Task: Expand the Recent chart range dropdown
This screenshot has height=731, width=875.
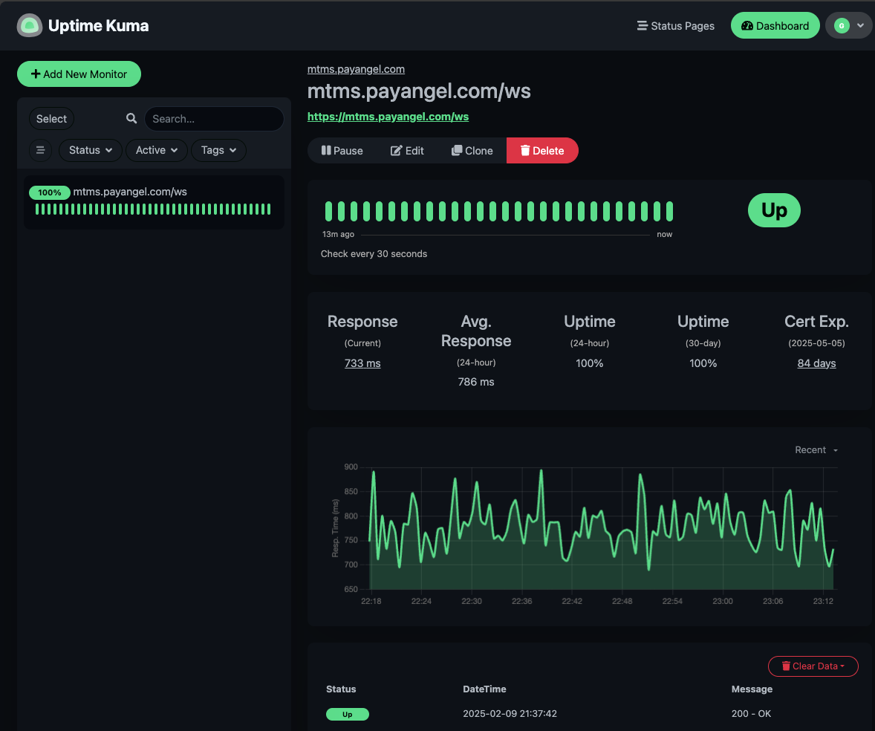Action: click(816, 450)
